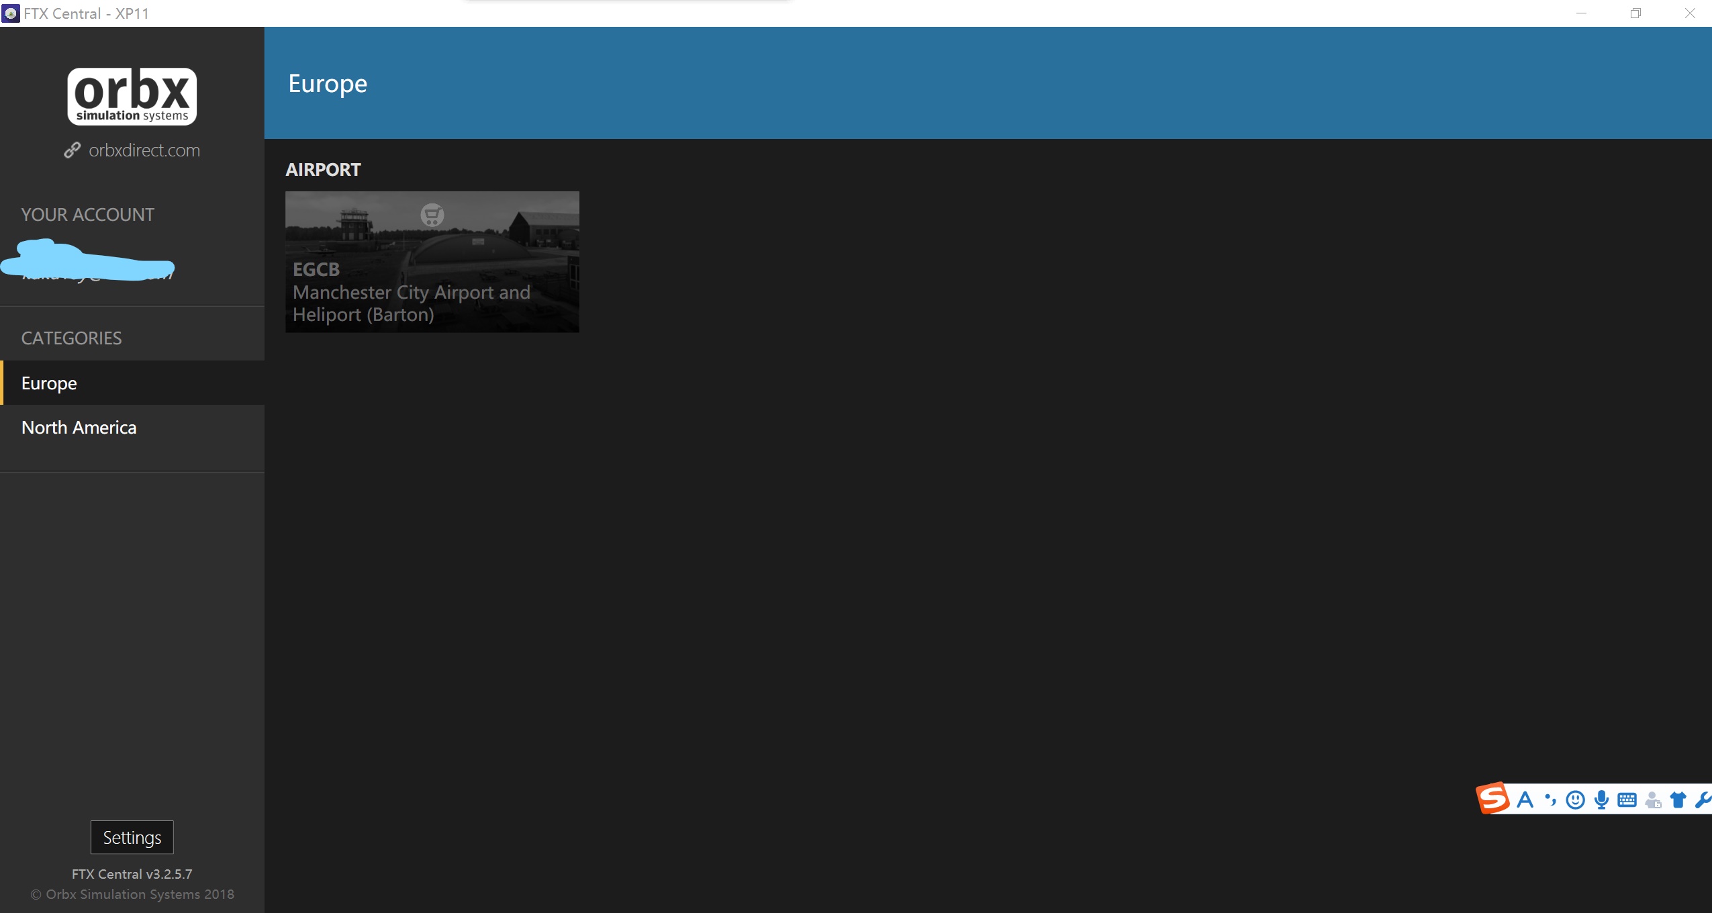Select the Europe category
This screenshot has width=1712, height=913.
49,383
